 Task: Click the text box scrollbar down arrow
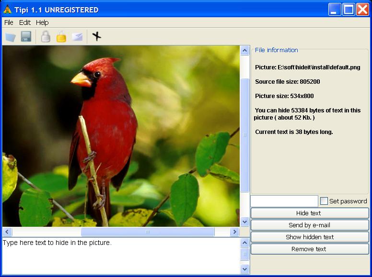[x=245, y=269]
